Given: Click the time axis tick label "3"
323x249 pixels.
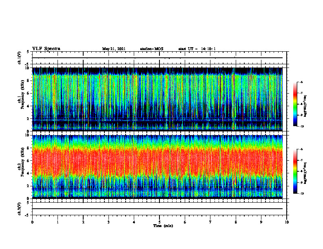Looking at the screenshot, I should coord(108,222).
